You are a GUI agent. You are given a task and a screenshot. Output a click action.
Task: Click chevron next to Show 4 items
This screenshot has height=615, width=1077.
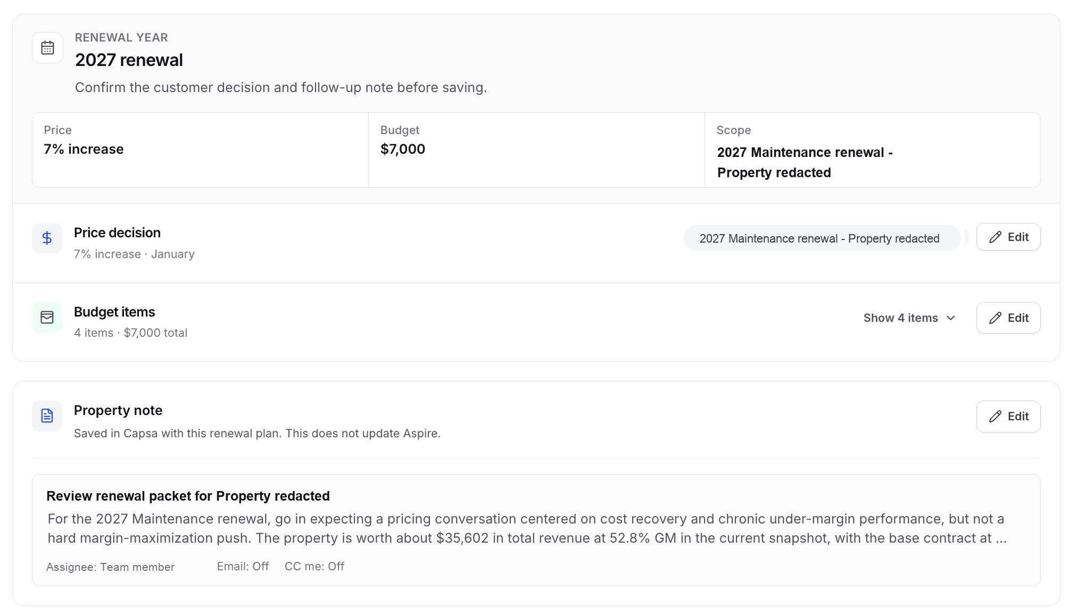[x=951, y=318]
